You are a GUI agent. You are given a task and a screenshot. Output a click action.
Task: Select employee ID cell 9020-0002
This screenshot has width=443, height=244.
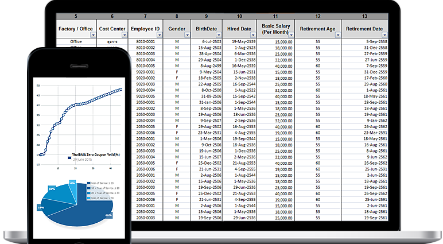coord(146,78)
